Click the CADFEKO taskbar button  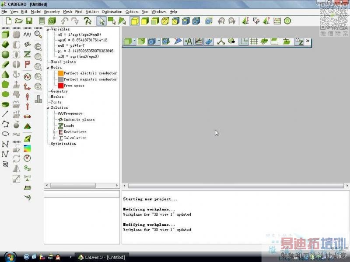pos(101,257)
